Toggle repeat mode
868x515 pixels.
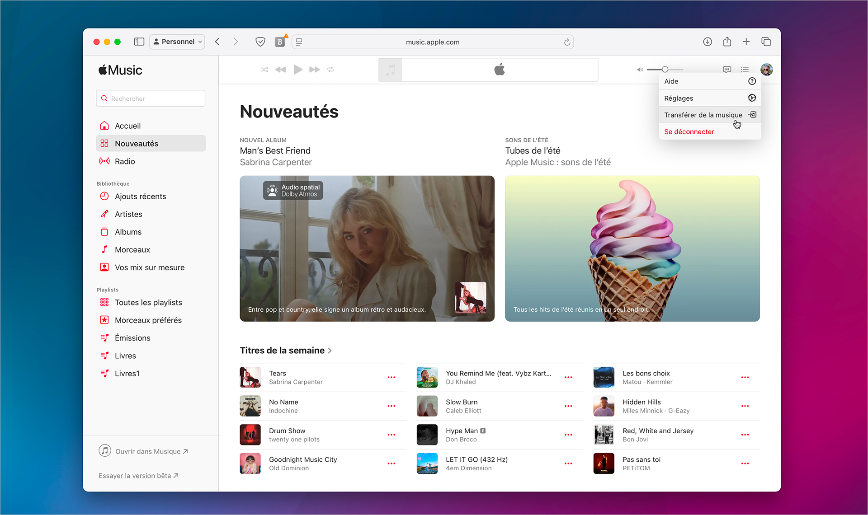coord(331,70)
